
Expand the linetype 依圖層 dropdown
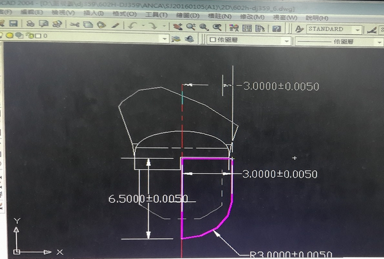pos(380,42)
